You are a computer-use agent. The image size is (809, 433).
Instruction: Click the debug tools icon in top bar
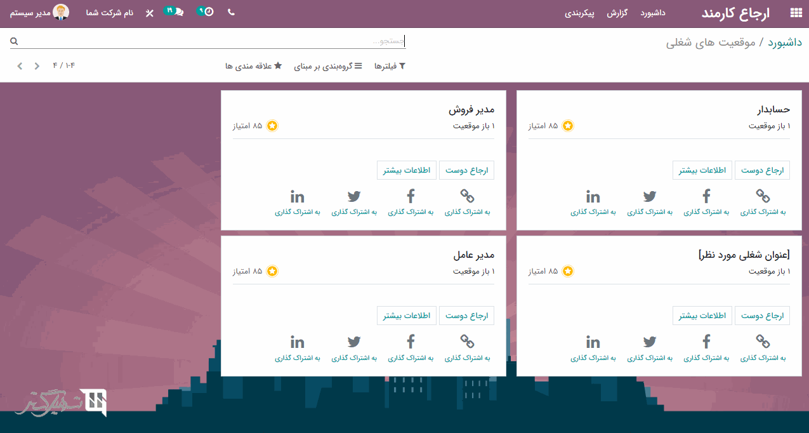(150, 13)
